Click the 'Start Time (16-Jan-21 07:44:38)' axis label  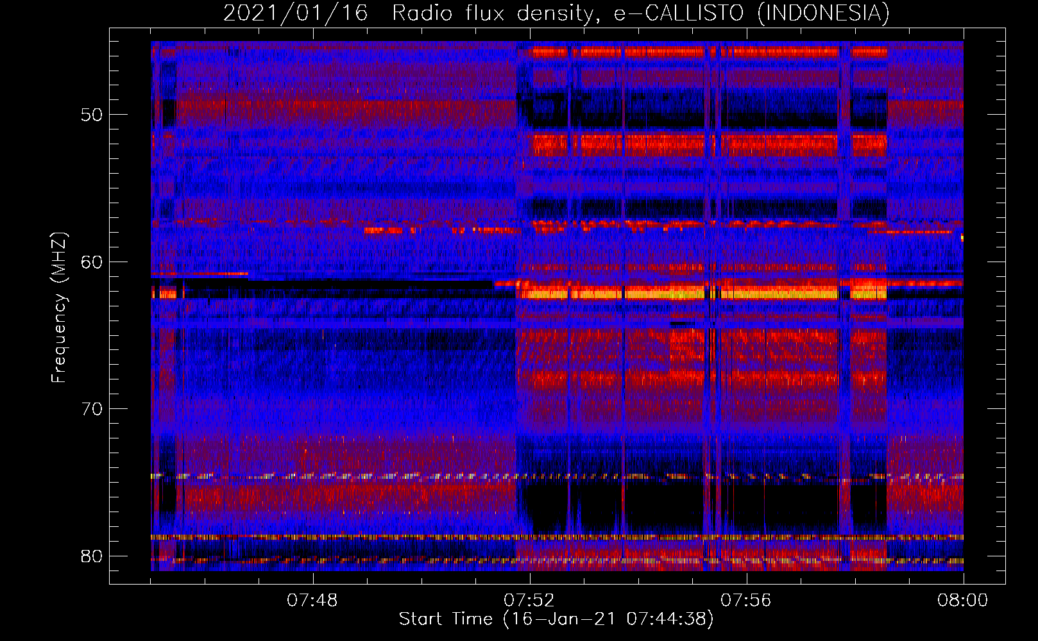[x=556, y=619]
